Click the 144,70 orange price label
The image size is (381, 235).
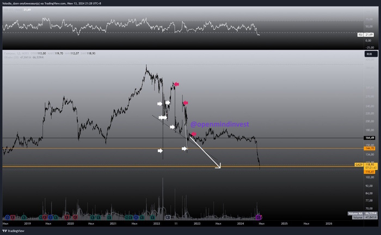(x=370, y=148)
